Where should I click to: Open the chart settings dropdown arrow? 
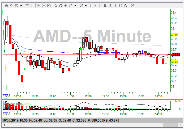21,5
